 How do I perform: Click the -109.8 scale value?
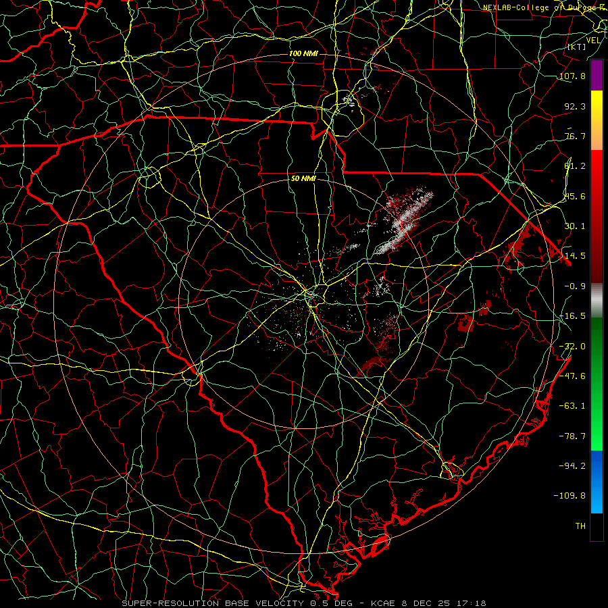click(x=570, y=496)
